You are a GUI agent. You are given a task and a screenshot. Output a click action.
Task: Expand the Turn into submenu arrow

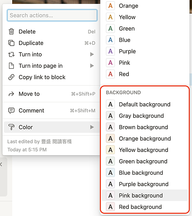point(92,54)
